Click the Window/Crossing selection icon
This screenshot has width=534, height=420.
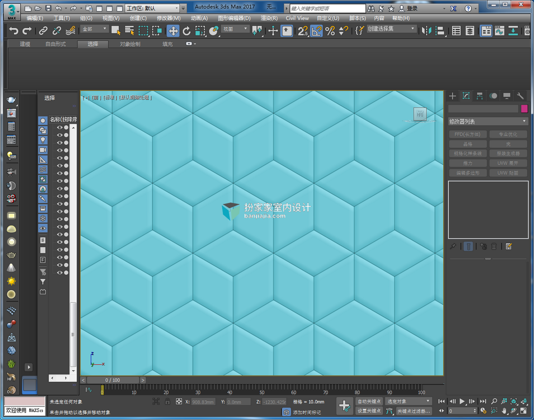(157, 31)
